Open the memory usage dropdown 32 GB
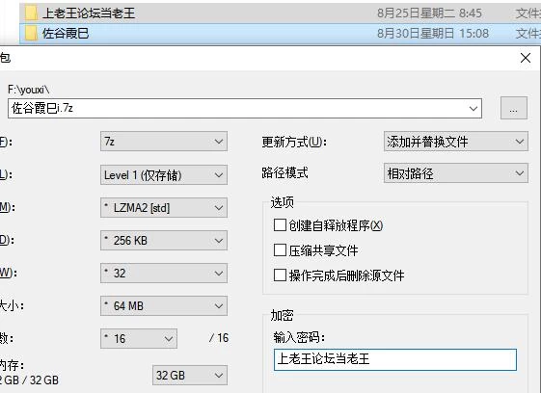 (x=190, y=375)
